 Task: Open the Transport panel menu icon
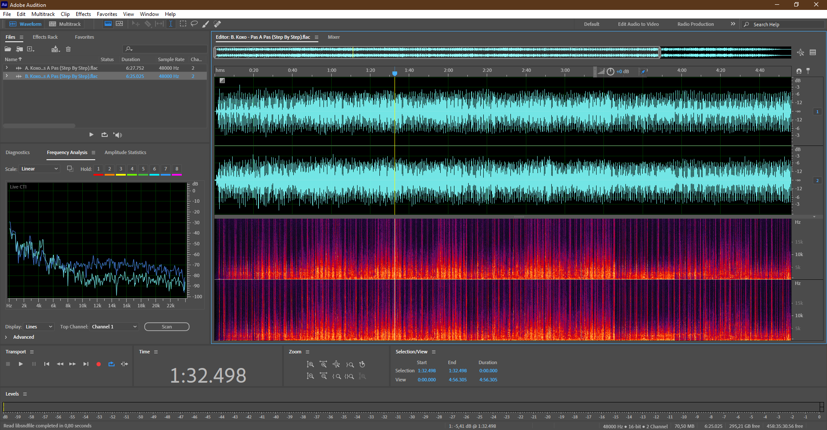coord(31,352)
